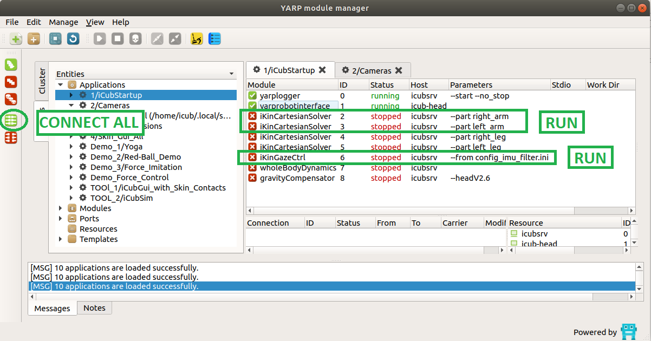Click the Refresh Status toolbar icon

tap(73, 39)
